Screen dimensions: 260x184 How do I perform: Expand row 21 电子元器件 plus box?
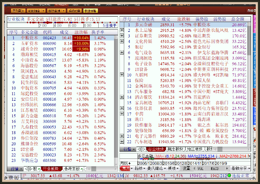tap(122, 136)
